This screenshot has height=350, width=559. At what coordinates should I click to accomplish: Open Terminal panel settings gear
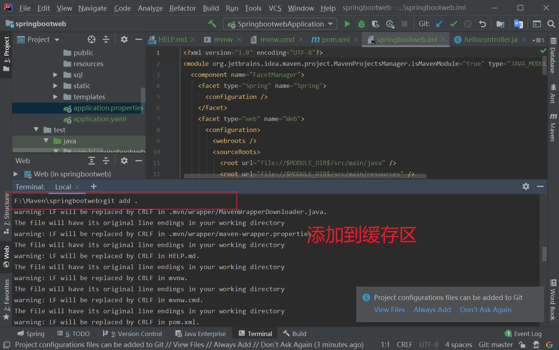coord(526,186)
